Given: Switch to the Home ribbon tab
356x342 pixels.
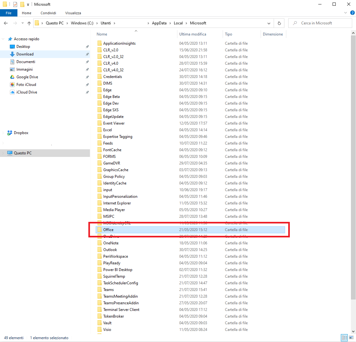Looking at the screenshot, I should [x=27, y=13].
